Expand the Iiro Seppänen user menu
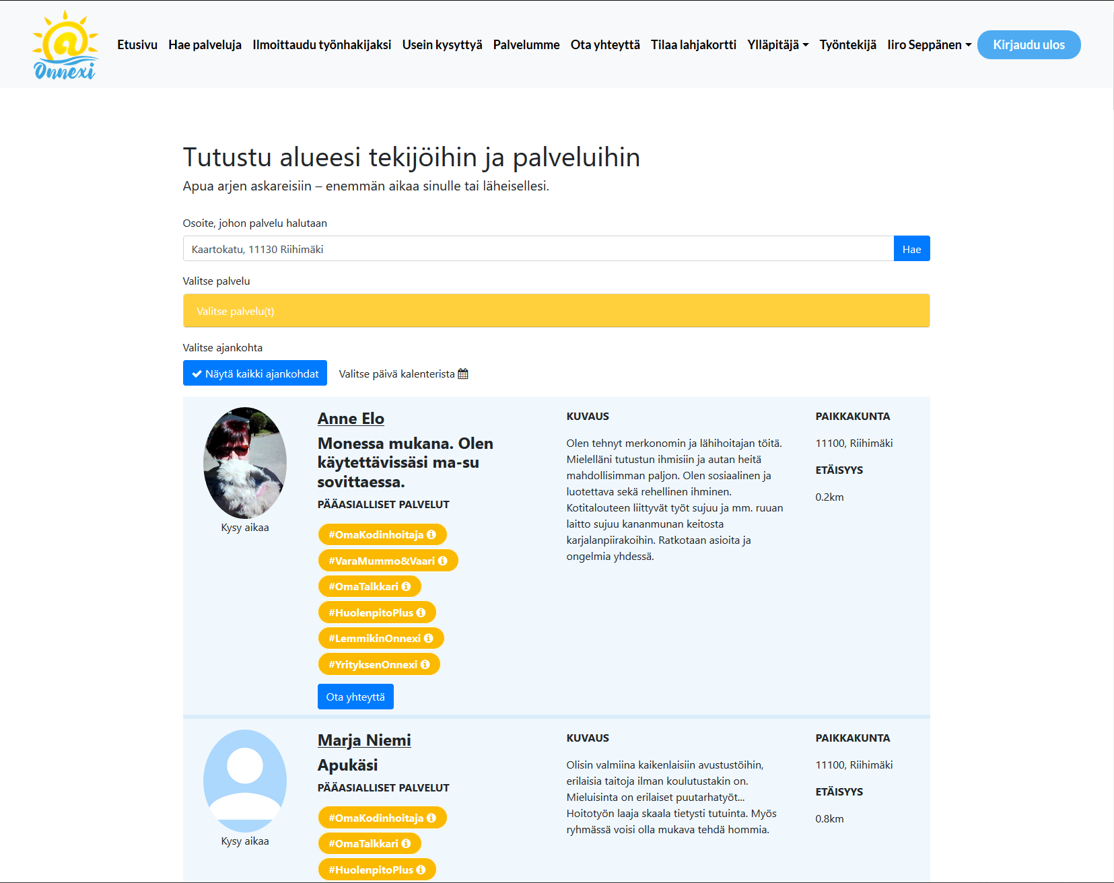The width and height of the screenshot is (1114, 883). pos(928,45)
